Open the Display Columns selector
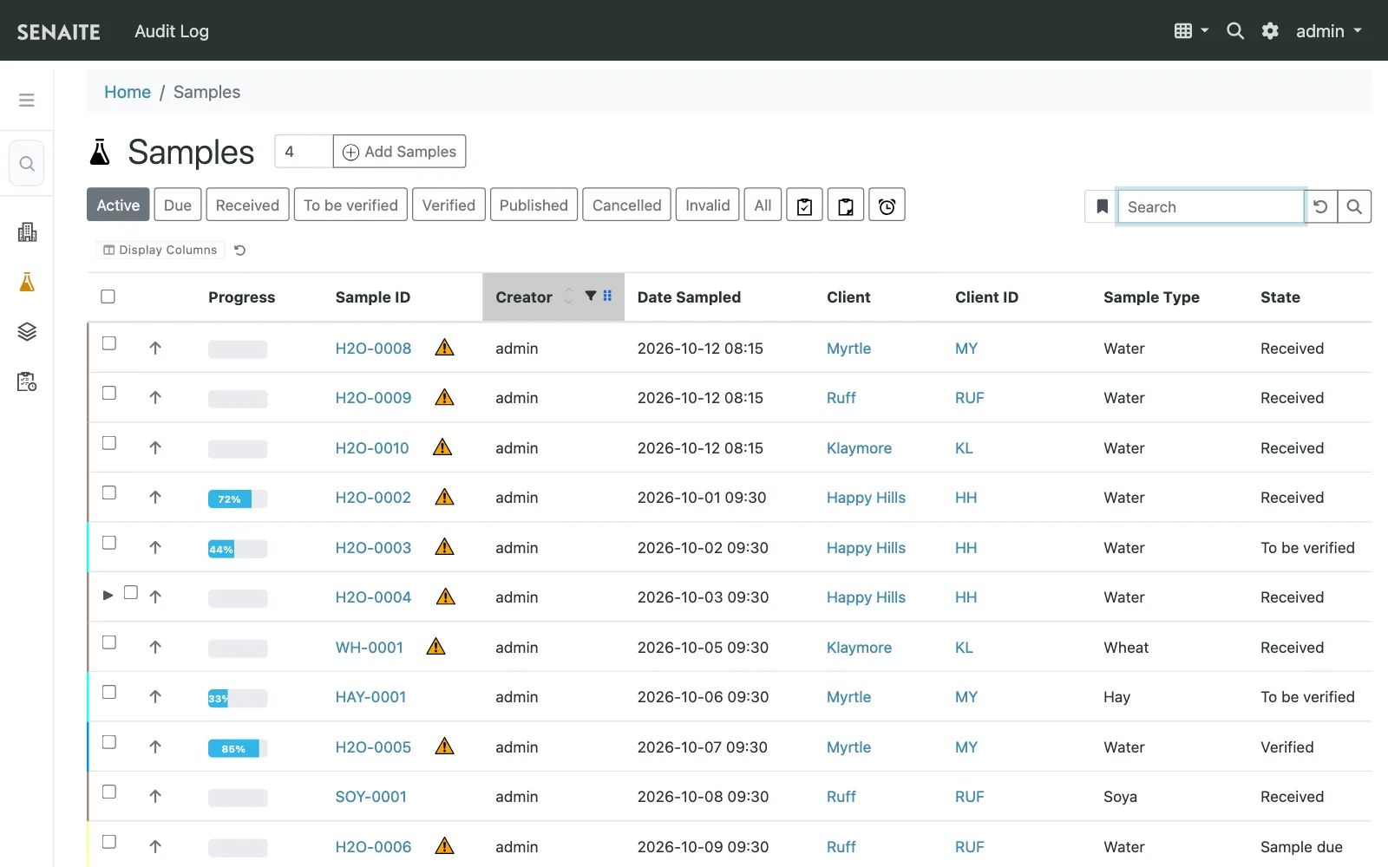Image resolution: width=1388 pixels, height=867 pixels. pos(160,250)
